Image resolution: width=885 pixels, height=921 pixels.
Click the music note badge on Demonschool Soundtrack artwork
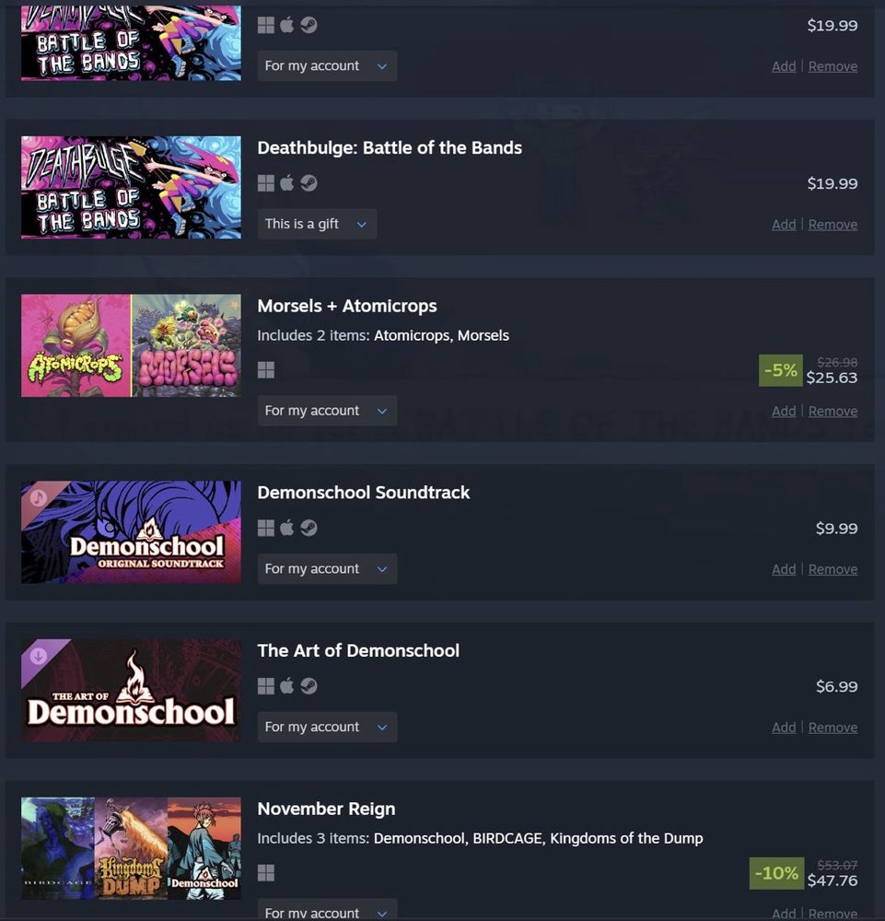(x=39, y=498)
